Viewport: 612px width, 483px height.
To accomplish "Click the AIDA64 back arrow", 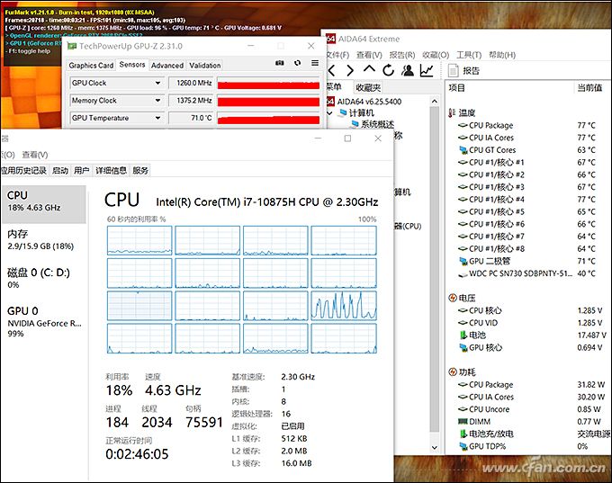I will [x=332, y=71].
